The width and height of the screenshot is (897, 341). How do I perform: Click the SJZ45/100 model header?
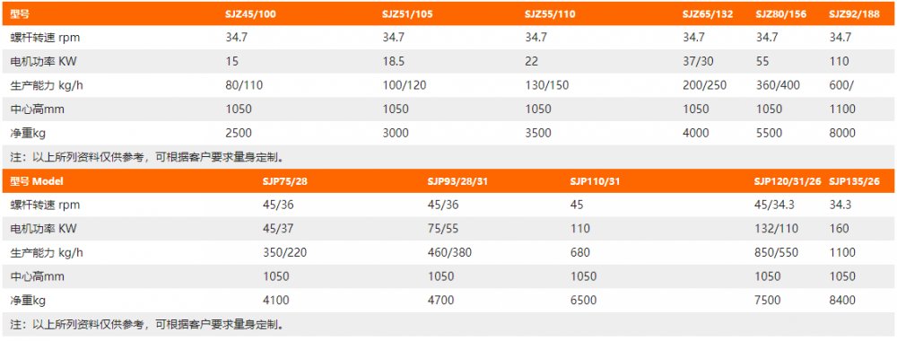tap(250, 14)
